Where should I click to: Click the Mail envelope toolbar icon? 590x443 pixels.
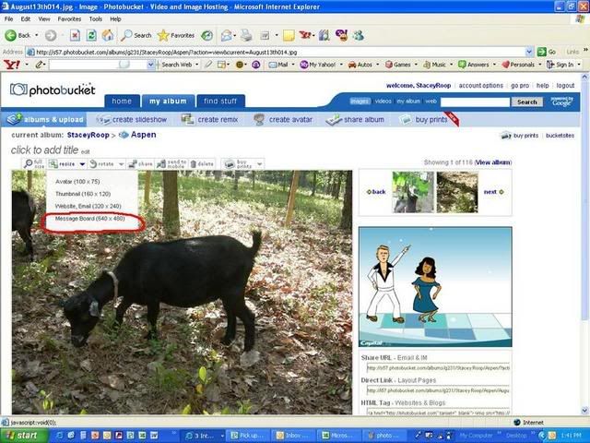(226, 35)
